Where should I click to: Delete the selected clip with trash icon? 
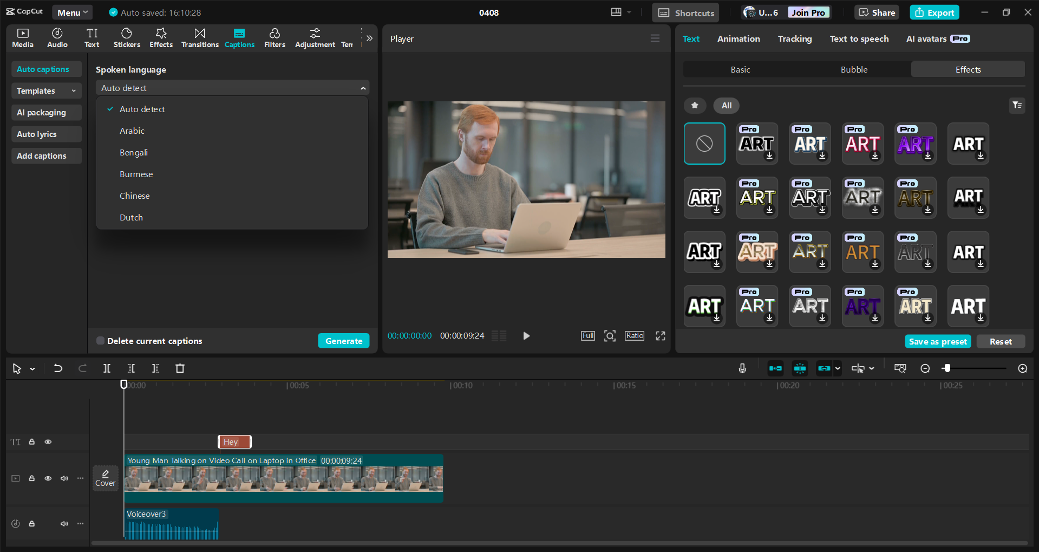click(x=180, y=368)
